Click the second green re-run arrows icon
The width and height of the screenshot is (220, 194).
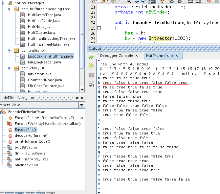(x=91, y=66)
